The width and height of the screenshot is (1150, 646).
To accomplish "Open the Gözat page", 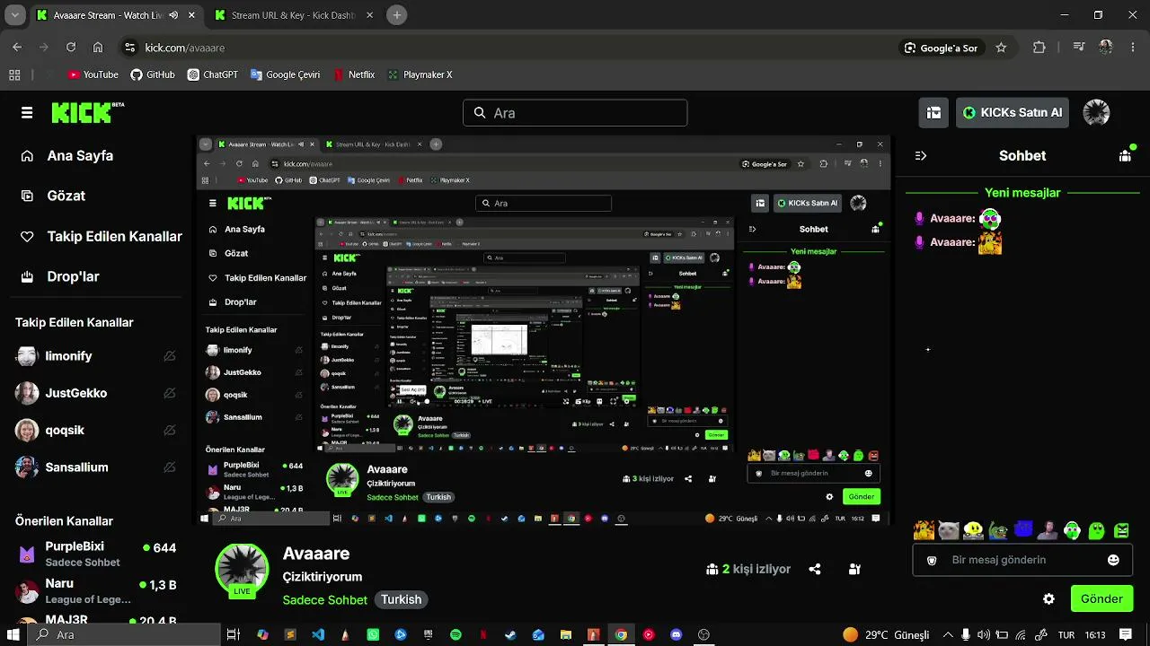I will tap(53, 196).
